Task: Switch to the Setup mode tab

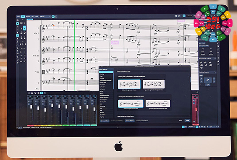Action: [19, 17]
